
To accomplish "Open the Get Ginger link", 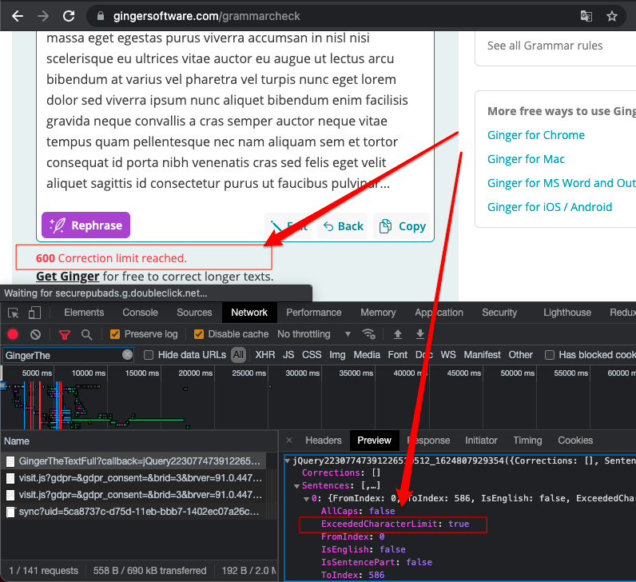I will pyautogui.click(x=68, y=277).
